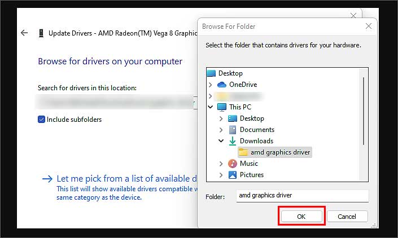Click the Pictures label in tree

pyautogui.click(x=252, y=175)
